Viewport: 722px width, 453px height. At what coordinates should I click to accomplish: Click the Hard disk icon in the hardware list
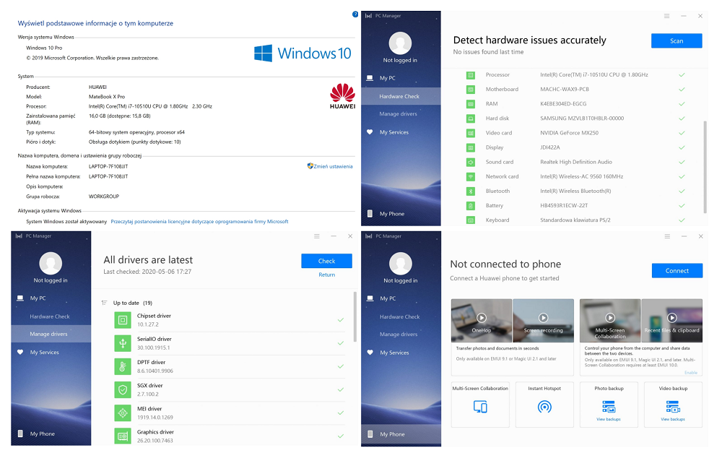coord(471,118)
